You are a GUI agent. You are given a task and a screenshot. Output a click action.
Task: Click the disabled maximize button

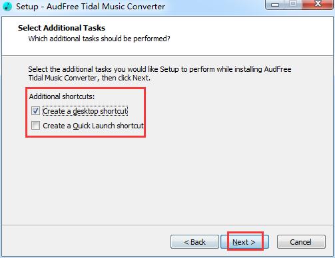point(293,5)
